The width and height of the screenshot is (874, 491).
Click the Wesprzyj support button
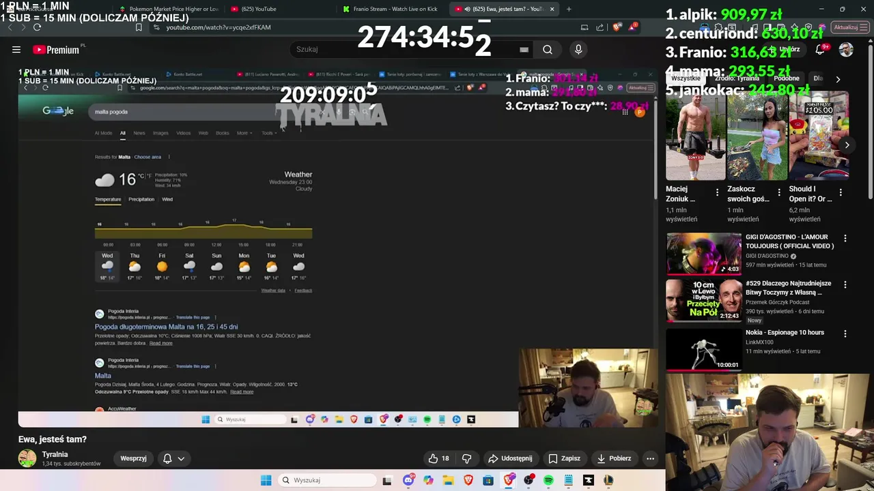(x=133, y=458)
